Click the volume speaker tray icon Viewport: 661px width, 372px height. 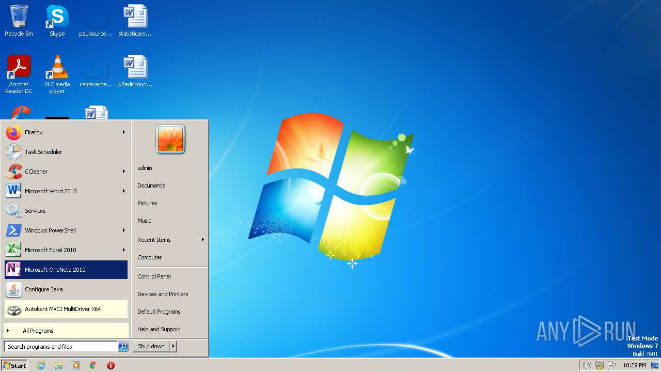[587, 365]
